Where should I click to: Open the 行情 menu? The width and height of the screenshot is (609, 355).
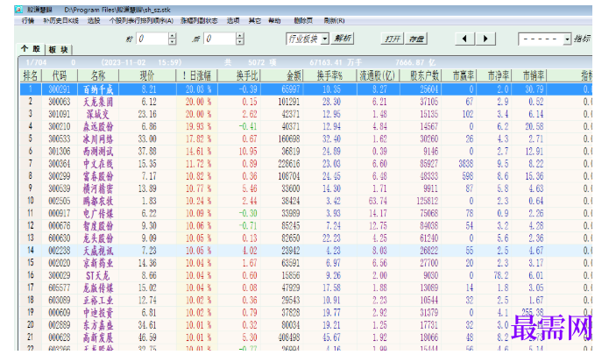pos(28,20)
